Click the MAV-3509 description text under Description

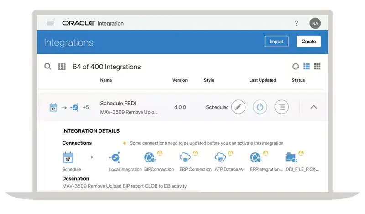pos(125,186)
